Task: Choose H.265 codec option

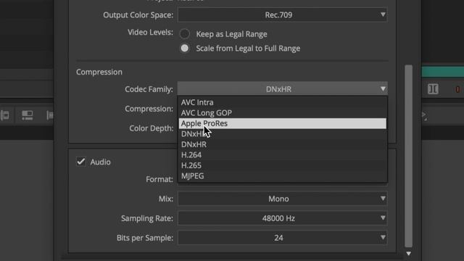Action: pyautogui.click(x=282, y=165)
